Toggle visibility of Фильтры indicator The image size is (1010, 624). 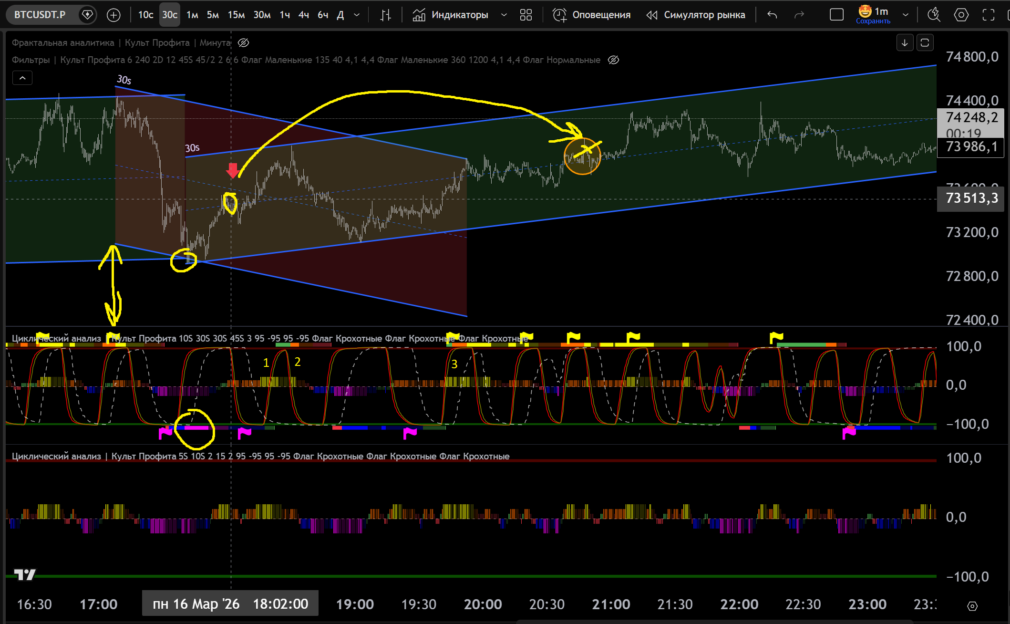coord(613,60)
